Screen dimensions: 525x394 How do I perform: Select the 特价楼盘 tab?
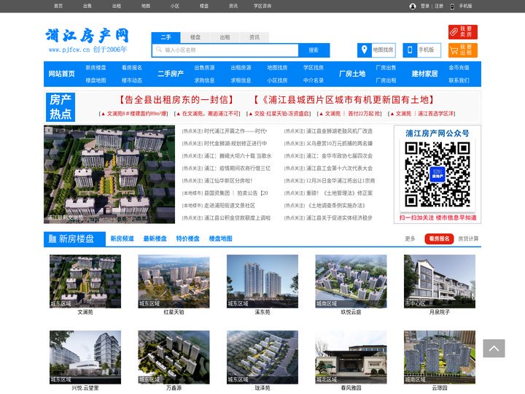point(188,239)
